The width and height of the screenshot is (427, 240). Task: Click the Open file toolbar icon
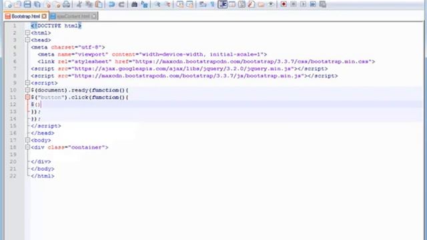pos(18,4)
